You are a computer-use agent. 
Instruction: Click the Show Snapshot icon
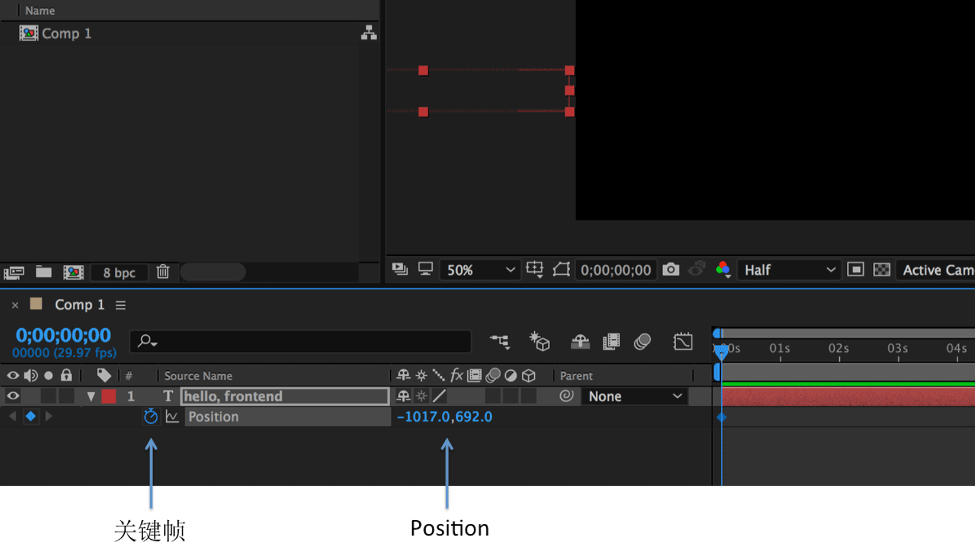pos(697,269)
